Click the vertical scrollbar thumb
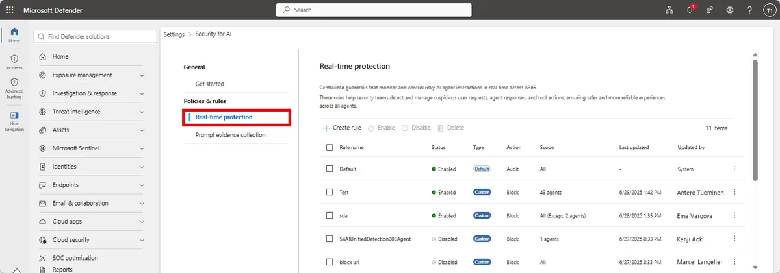Viewport: 780px width, 273px height. point(755,120)
